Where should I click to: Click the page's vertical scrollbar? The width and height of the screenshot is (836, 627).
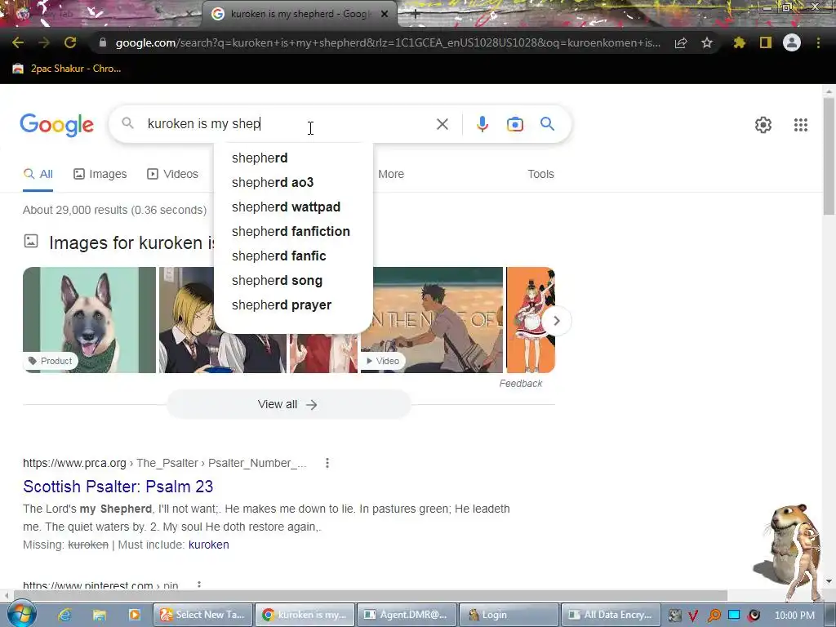tap(829, 156)
